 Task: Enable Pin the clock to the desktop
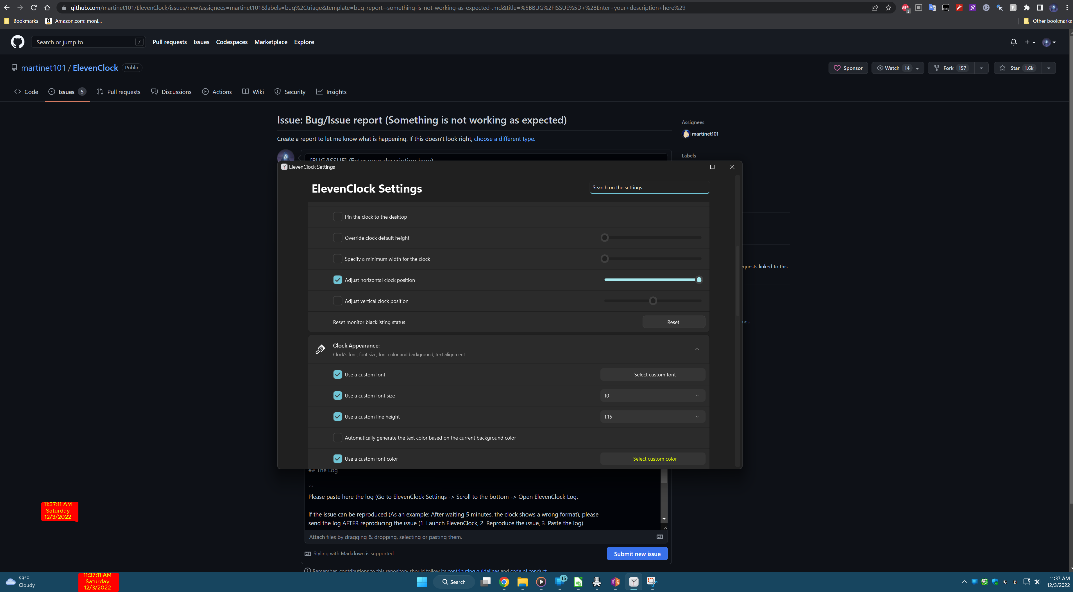pos(337,217)
